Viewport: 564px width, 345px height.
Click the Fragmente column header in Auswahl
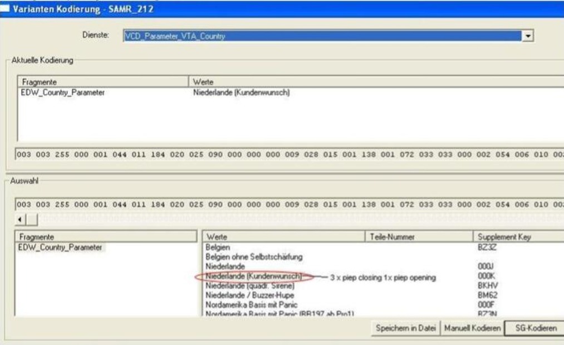click(x=37, y=237)
